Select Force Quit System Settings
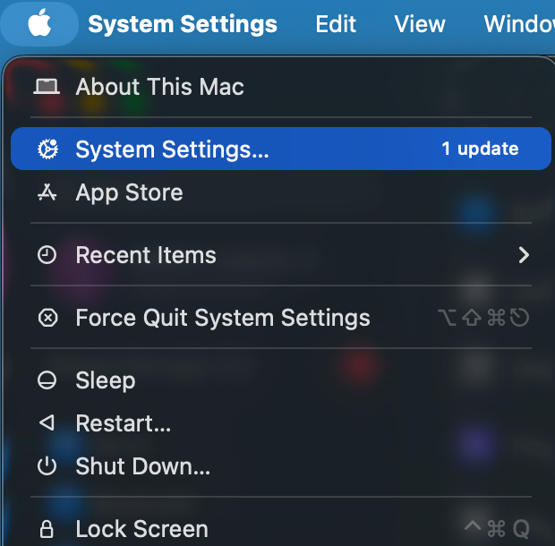 [x=222, y=318]
